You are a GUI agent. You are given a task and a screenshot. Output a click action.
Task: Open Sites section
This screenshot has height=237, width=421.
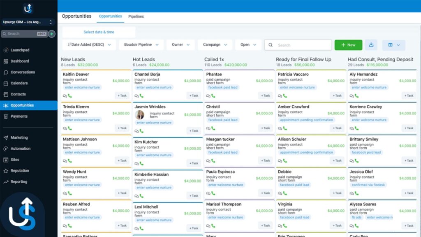15,159
